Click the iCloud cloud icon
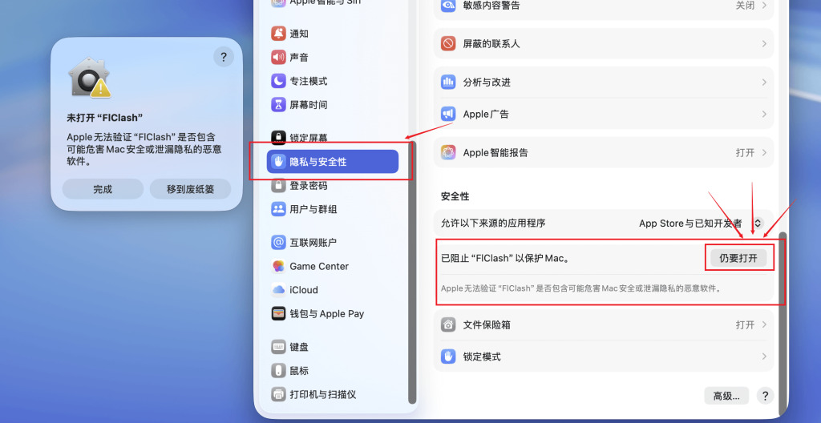 (x=278, y=289)
